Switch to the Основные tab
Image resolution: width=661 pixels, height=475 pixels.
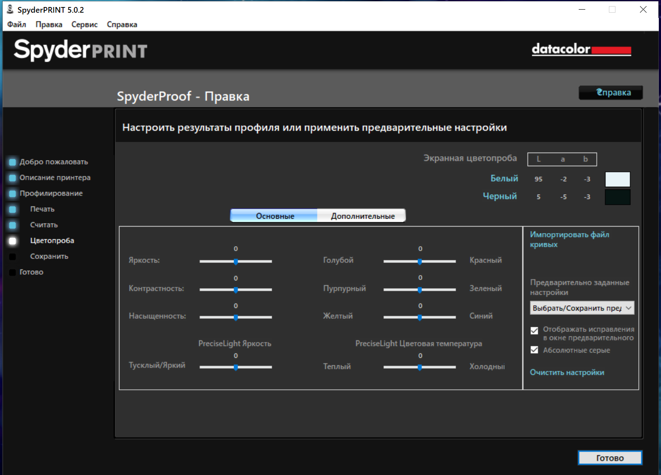click(x=274, y=216)
